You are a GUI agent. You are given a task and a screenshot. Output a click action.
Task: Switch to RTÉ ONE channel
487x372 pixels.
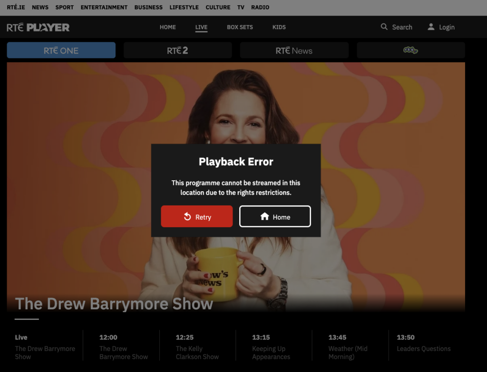coord(61,50)
